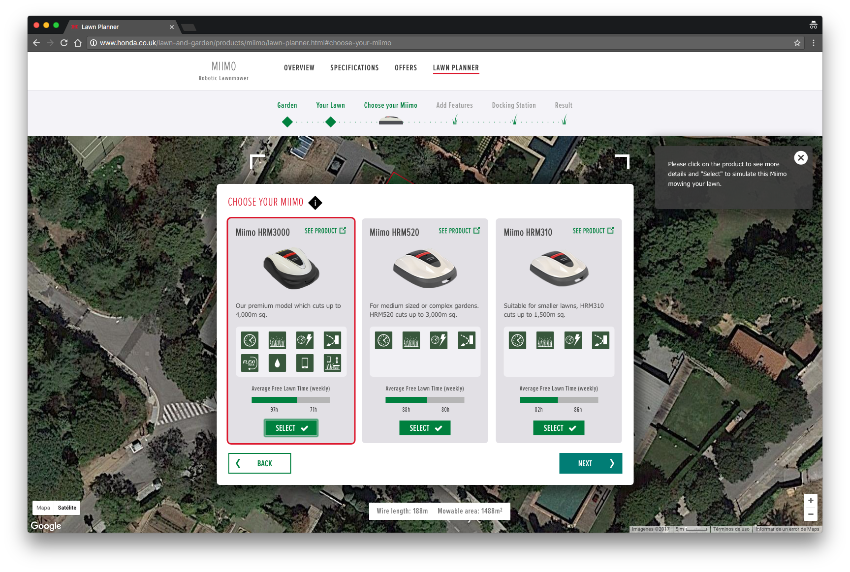850x572 pixels.
Task: Proceed with the Next button
Action: point(591,463)
